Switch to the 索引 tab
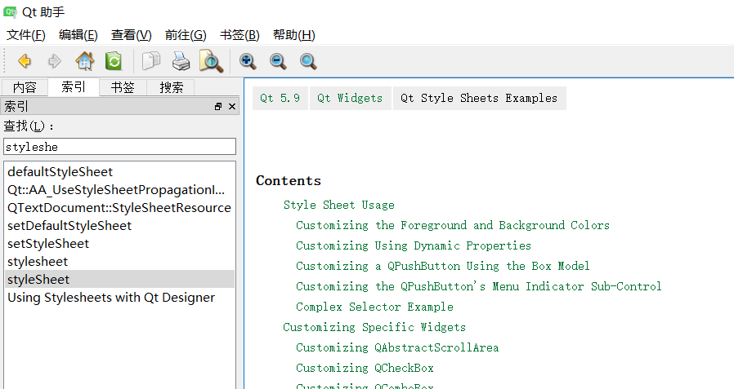Viewport: 734px width, 389px height. (x=74, y=87)
